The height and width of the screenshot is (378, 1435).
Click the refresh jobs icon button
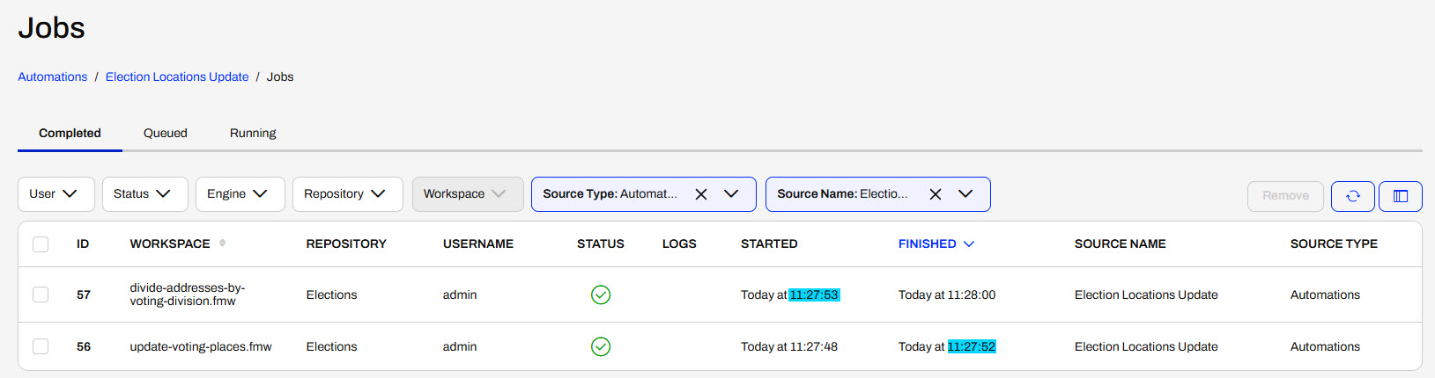click(1352, 196)
